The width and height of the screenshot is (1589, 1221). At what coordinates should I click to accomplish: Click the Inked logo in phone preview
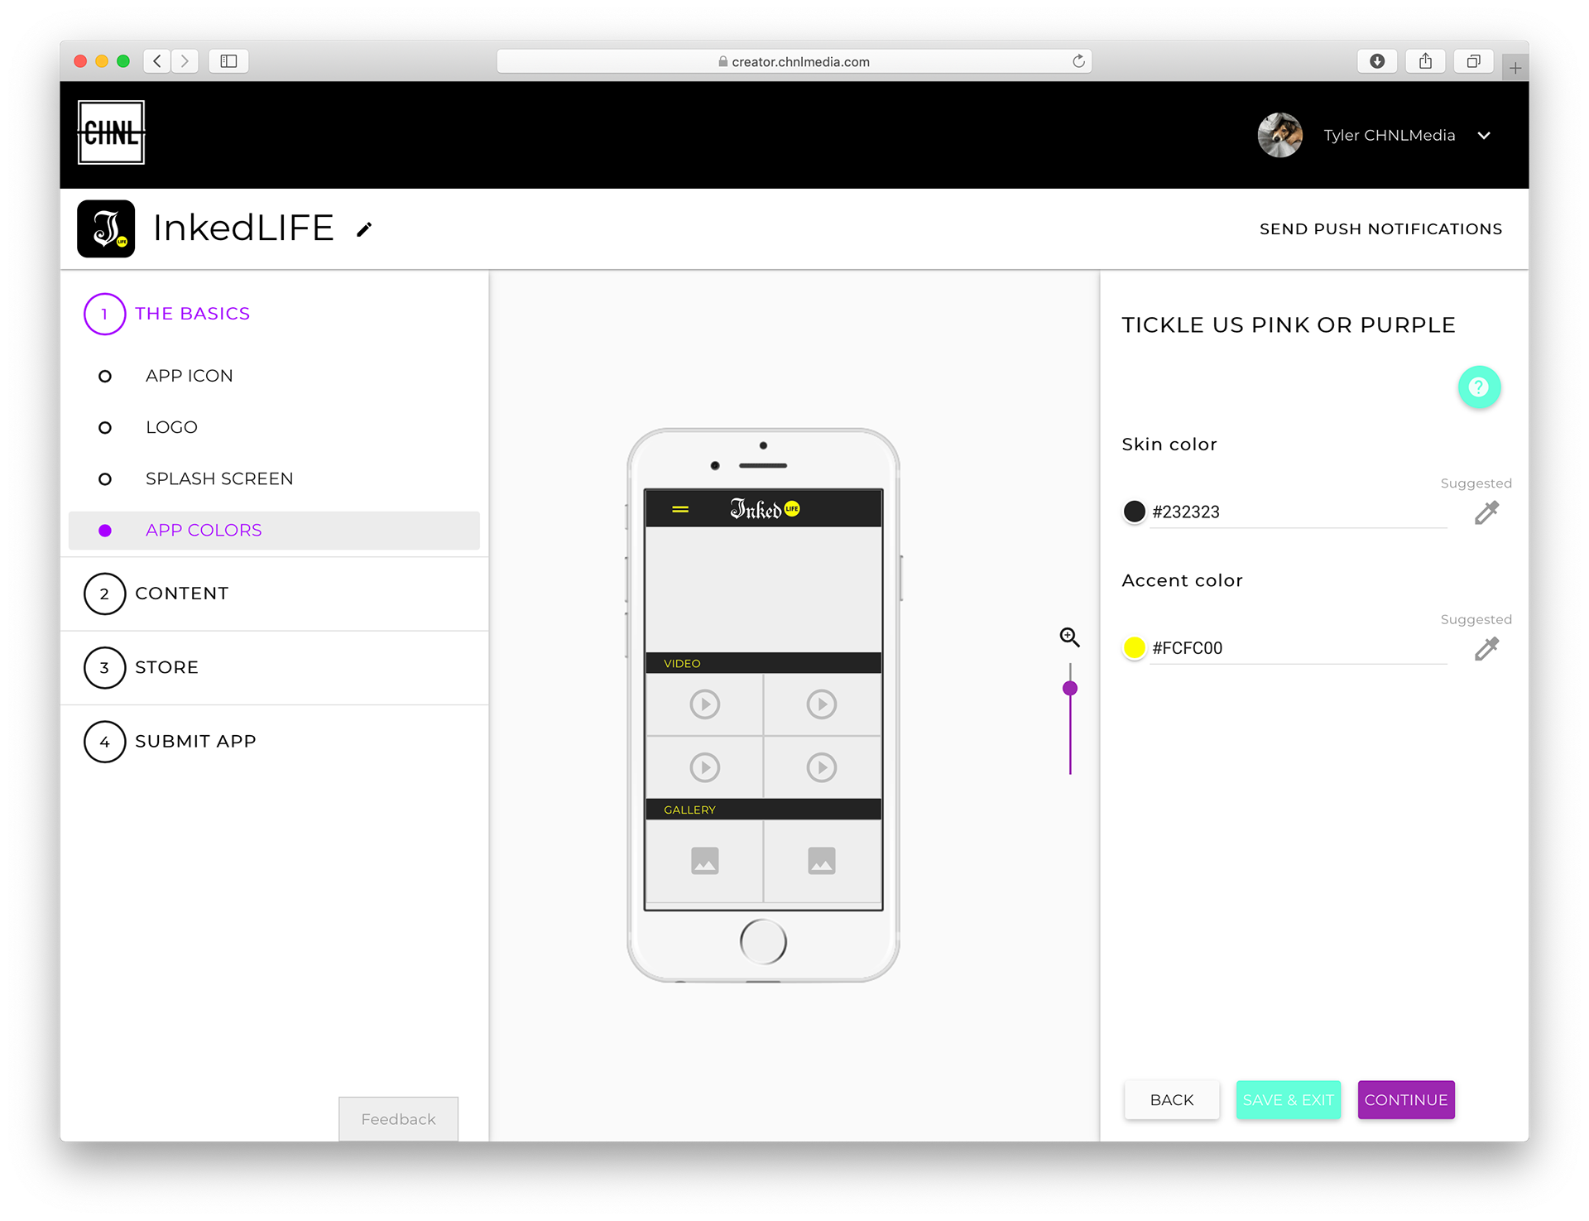[x=765, y=508]
